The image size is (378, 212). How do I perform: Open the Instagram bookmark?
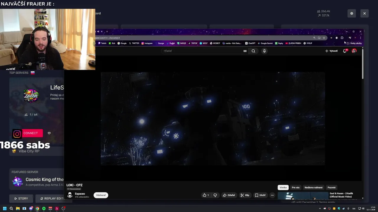pyautogui.click(x=147, y=43)
